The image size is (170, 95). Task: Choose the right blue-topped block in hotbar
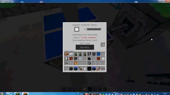(94, 69)
